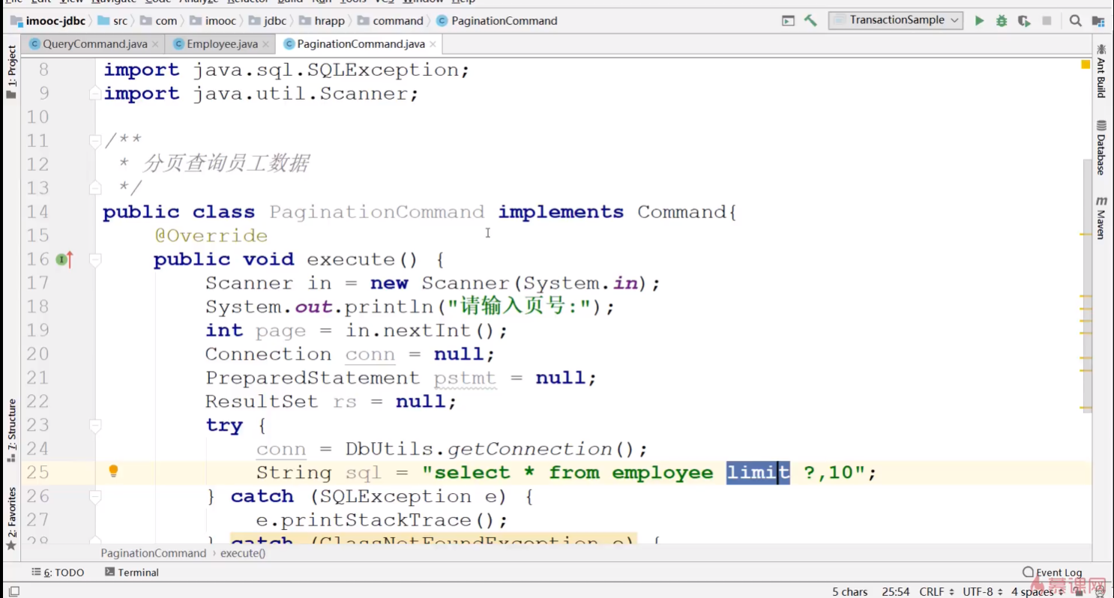The width and height of the screenshot is (1114, 598).
Task: Open the 2: Favorites tool window
Action: (11, 519)
